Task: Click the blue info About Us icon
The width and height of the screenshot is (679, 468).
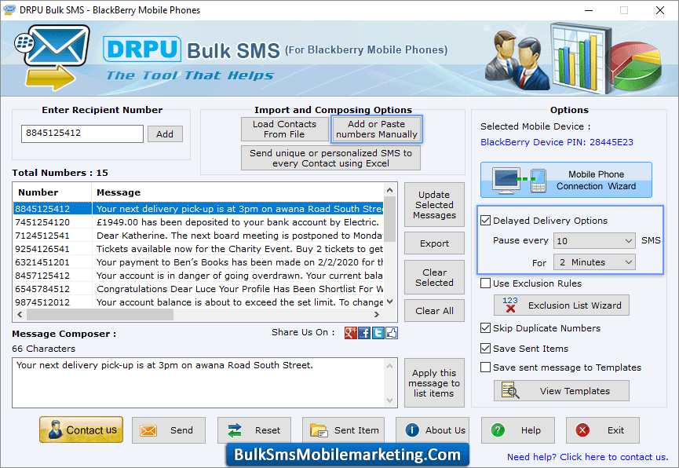Action: 412,430
